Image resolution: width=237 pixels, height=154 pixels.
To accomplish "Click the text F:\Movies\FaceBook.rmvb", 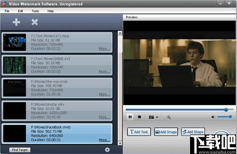I will coord(51,127).
